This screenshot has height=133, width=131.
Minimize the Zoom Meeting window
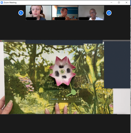[x=111, y=2]
